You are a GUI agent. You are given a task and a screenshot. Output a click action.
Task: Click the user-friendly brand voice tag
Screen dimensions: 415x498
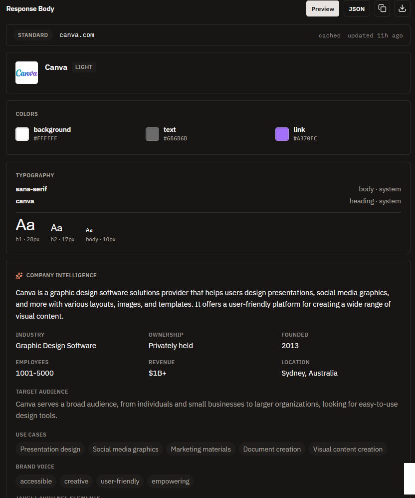pos(120,481)
